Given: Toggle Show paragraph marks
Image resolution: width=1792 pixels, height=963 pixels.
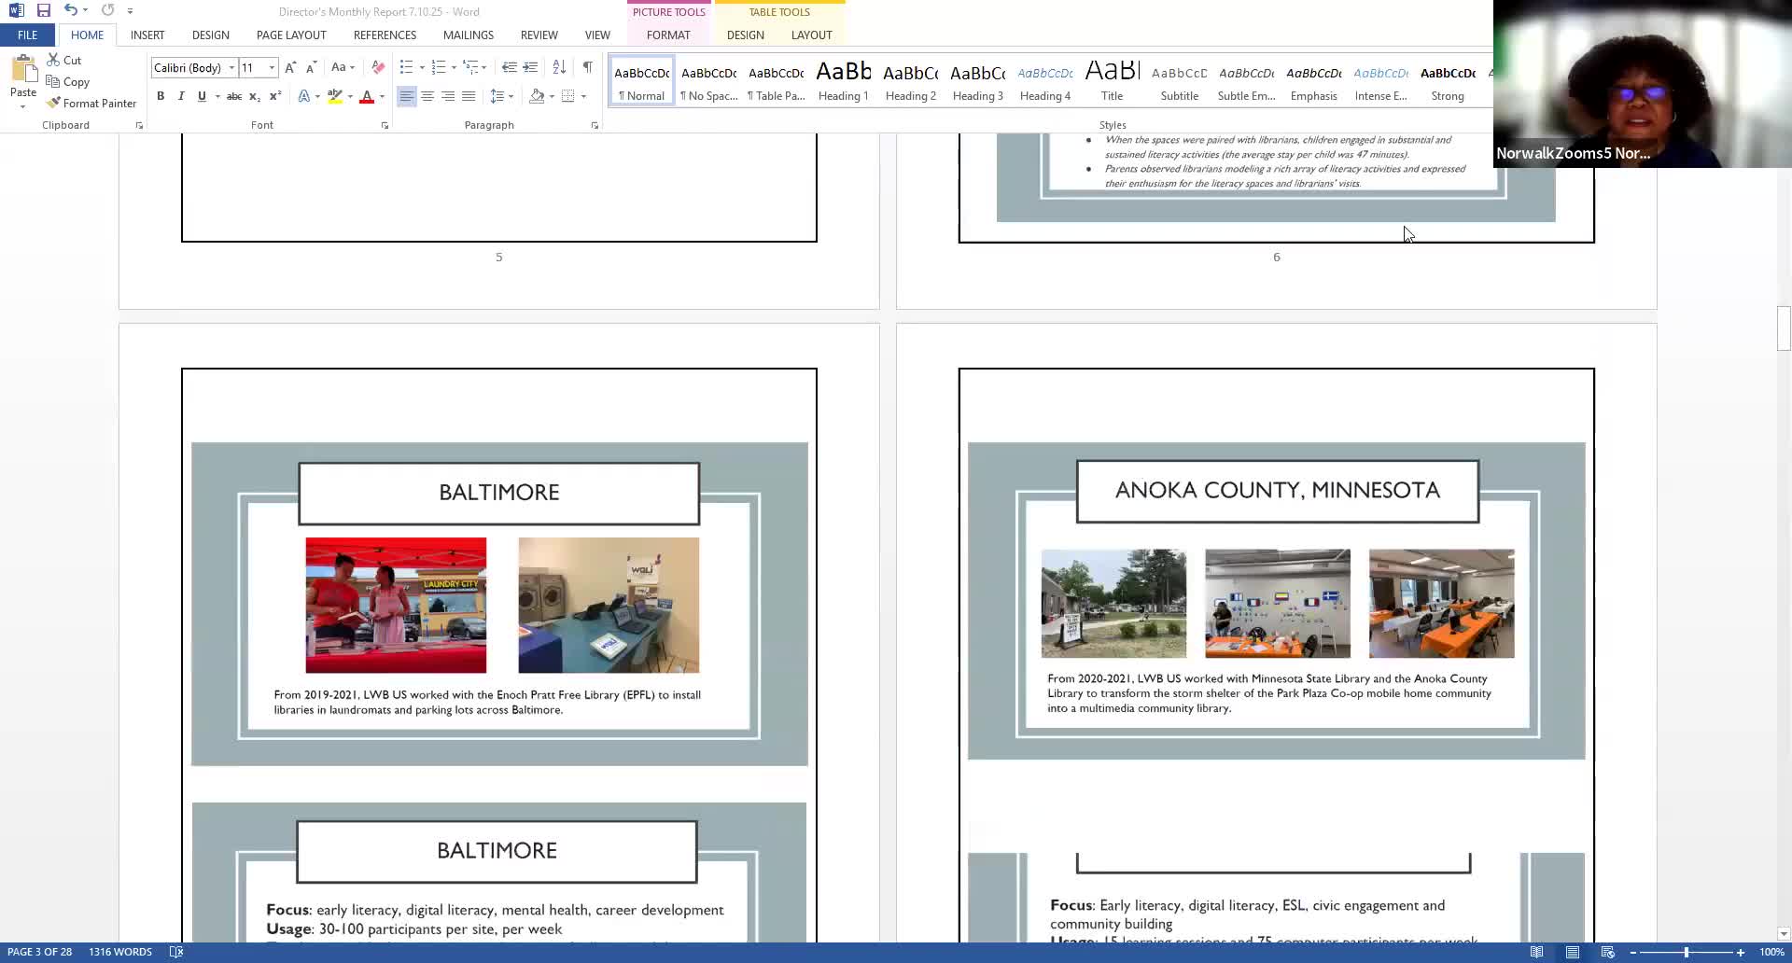Looking at the screenshot, I should [587, 67].
